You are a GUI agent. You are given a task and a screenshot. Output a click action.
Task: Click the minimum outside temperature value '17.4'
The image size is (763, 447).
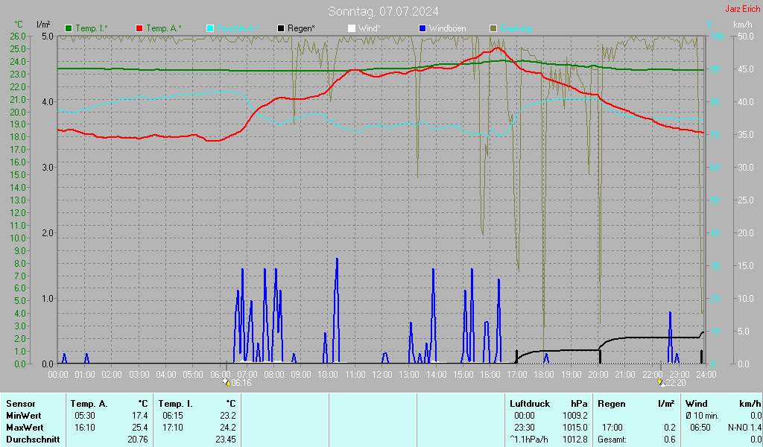click(140, 416)
